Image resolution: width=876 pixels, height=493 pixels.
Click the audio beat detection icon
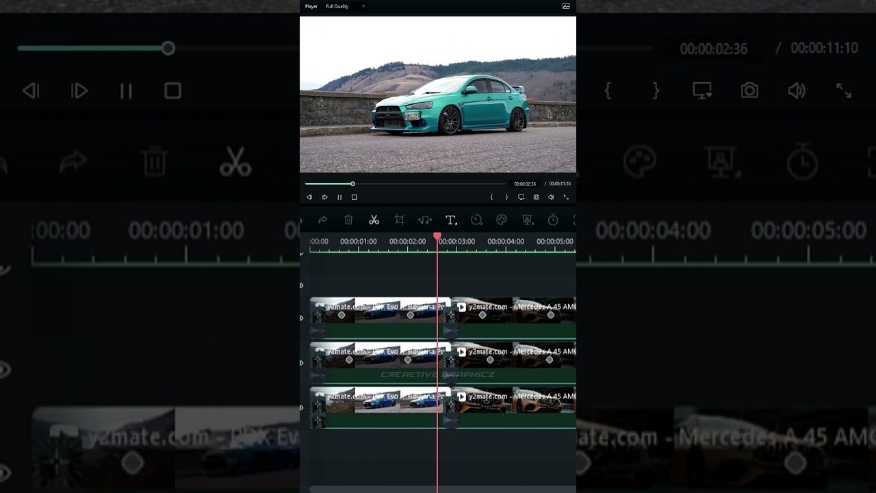tap(425, 220)
